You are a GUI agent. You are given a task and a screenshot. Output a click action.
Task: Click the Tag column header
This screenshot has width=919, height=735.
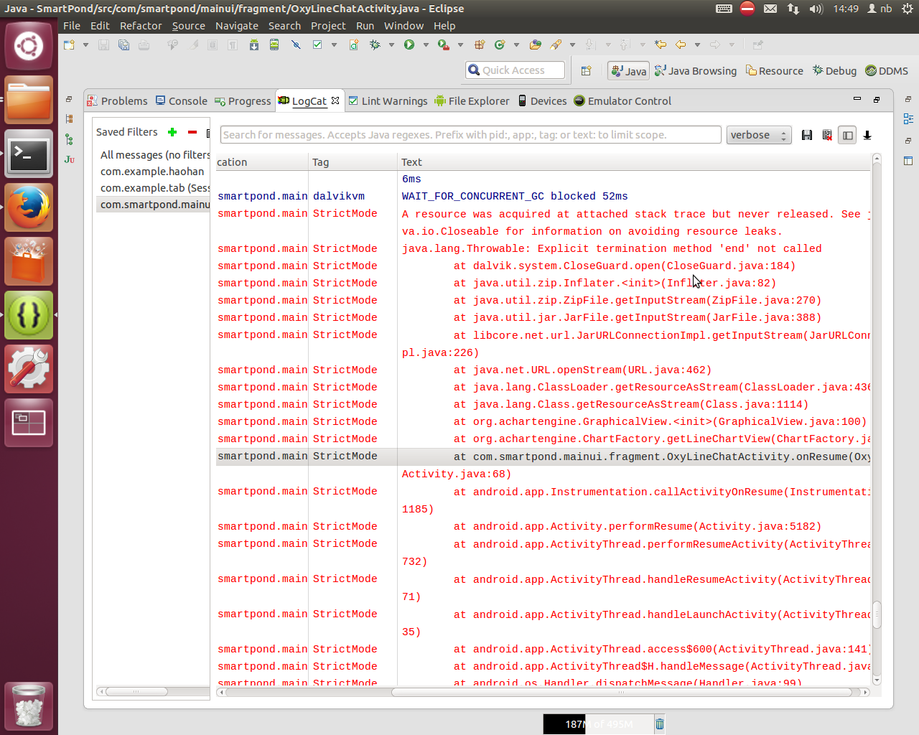click(353, 162)
